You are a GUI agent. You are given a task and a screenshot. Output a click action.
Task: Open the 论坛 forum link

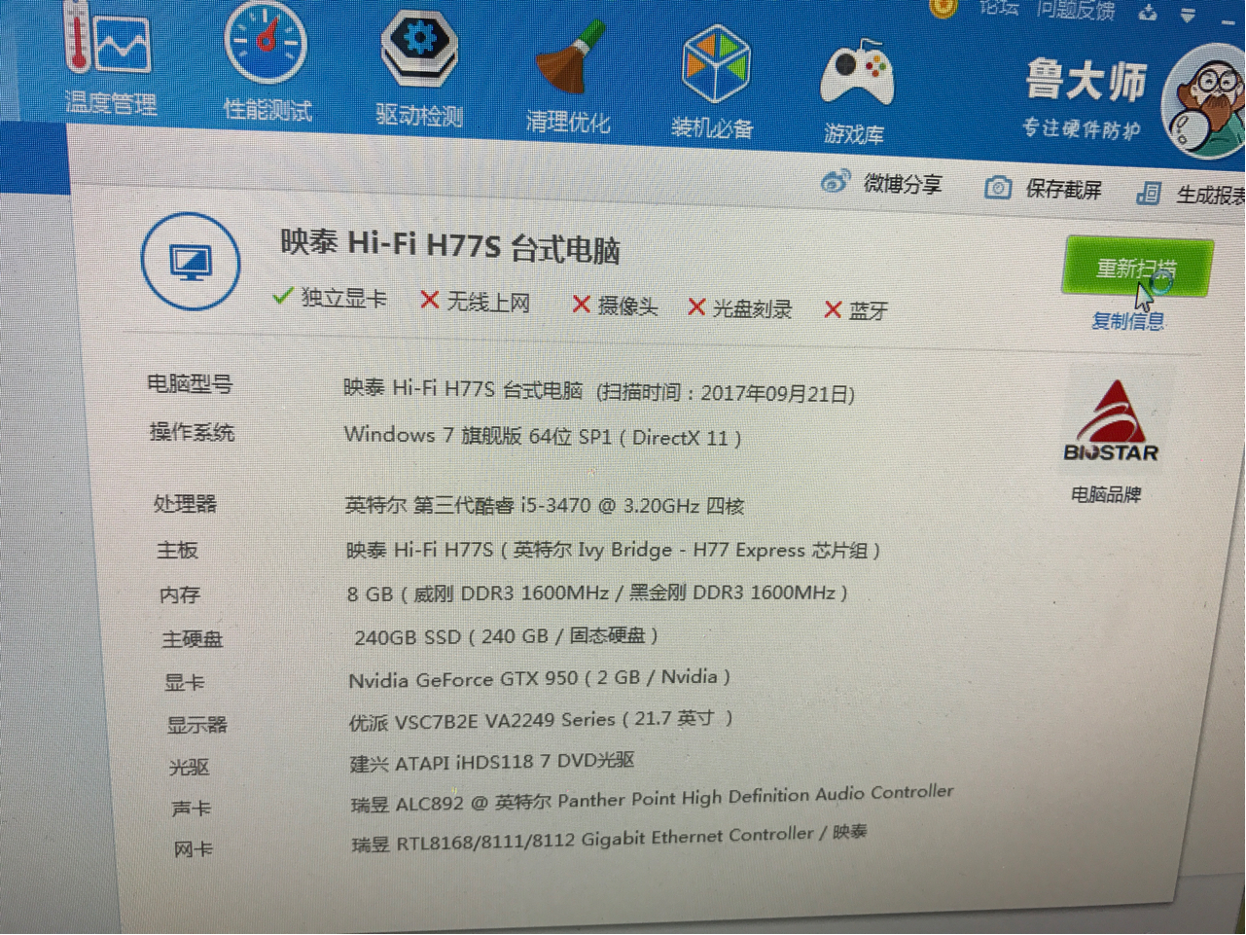pyautogui.click(x=998, y=7)
